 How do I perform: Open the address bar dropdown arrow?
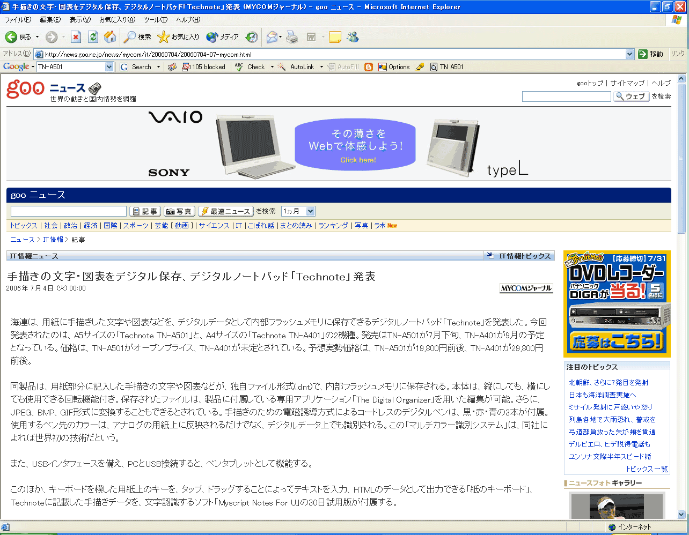coord(630,54)
